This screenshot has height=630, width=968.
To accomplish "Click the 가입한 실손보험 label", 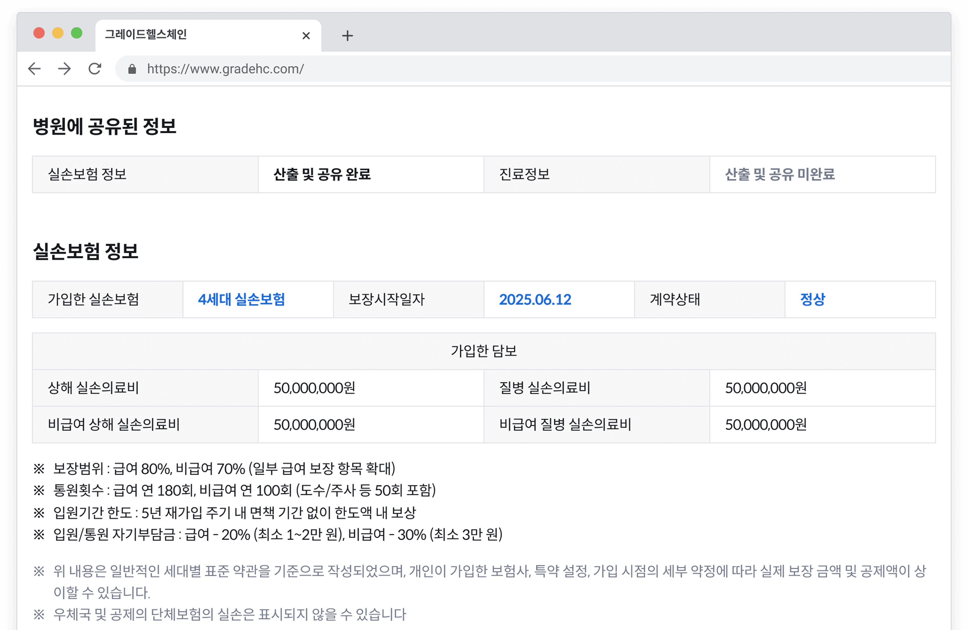I will 94,299.
